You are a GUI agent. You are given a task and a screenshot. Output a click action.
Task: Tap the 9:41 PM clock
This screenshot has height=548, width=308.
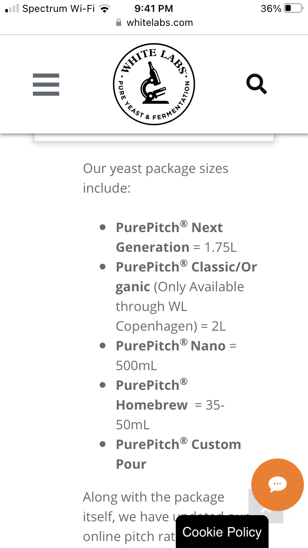click(x=154, y=9)
